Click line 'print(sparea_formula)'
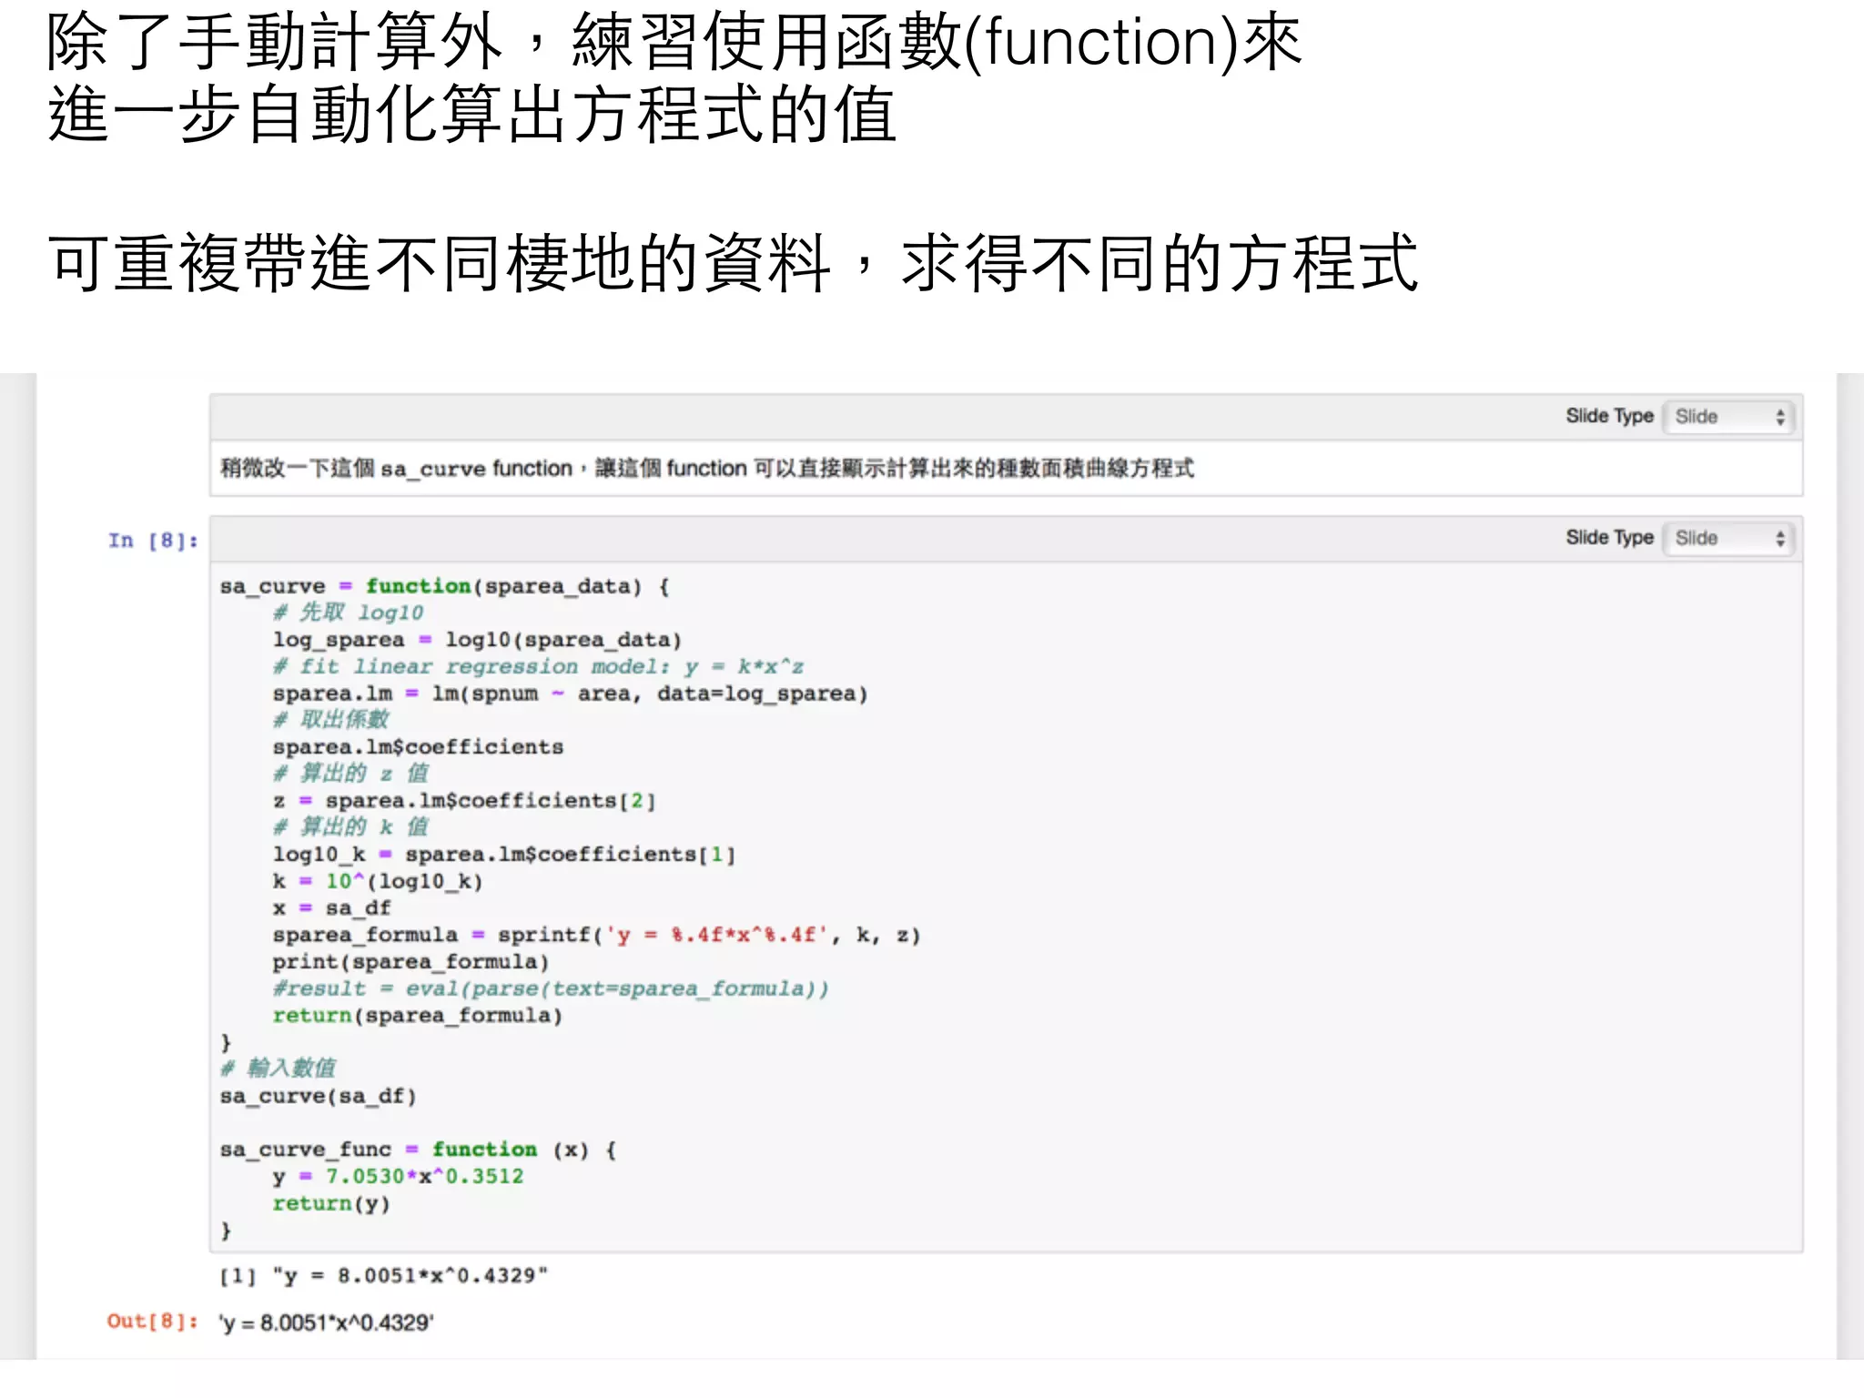 point(410,962)
